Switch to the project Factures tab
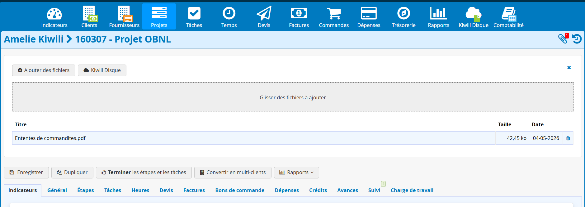 (194, 190)
